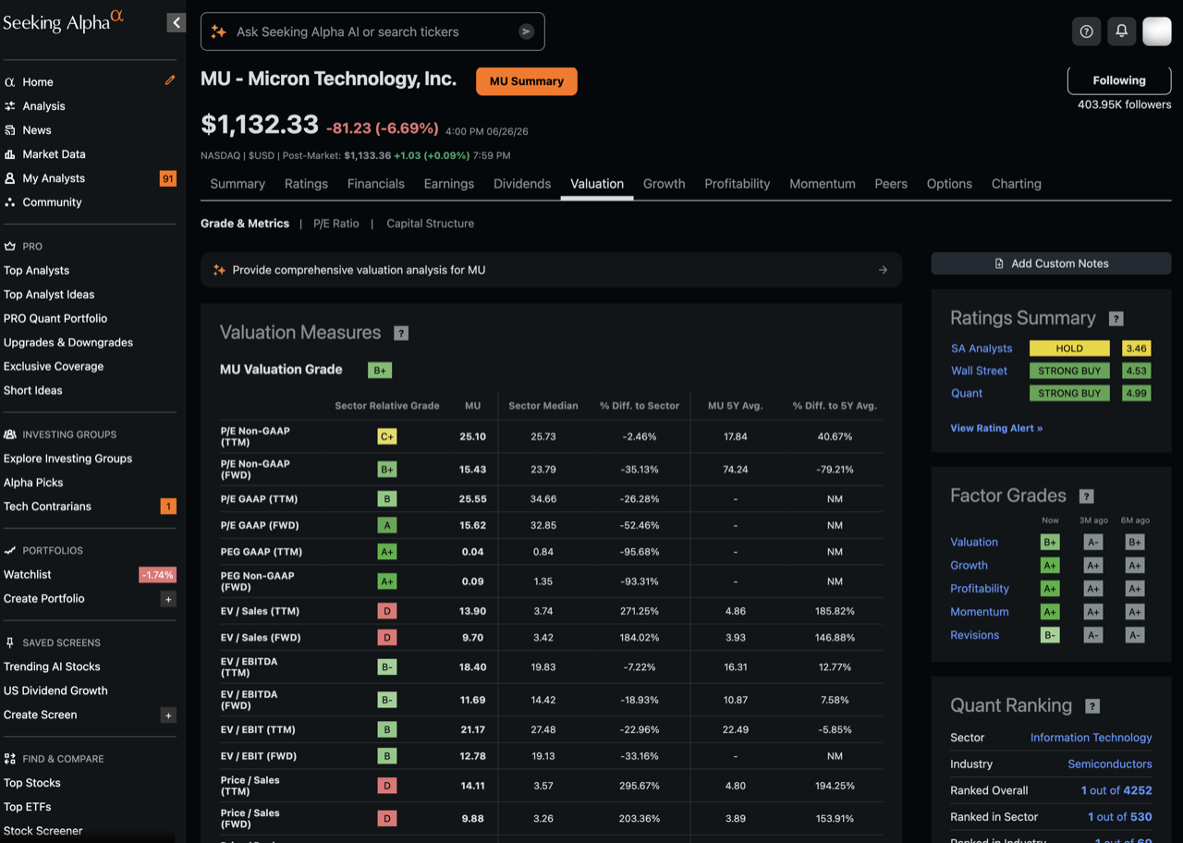
Task: Open Trending AI Stocks saved screen
Action: [52, 667]
